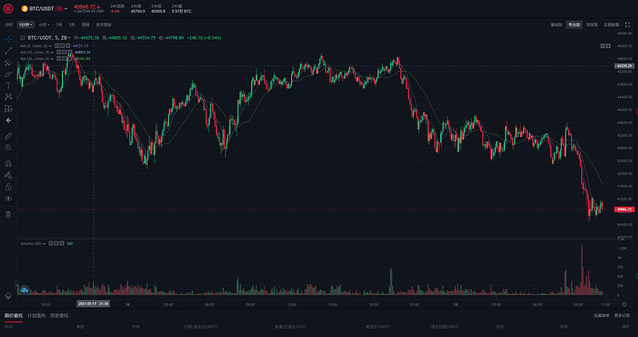Click the zoom in magnifier tool
638x337 pixels.
(x=8, y=147)
